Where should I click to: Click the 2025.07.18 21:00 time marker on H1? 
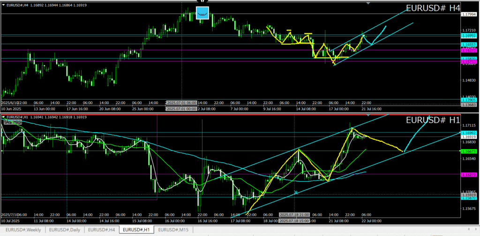294,214
